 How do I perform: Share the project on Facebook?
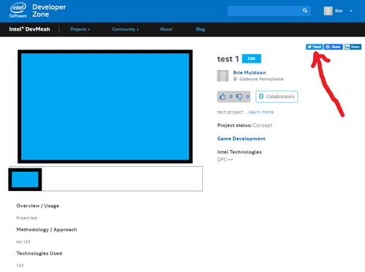[334, 47]
